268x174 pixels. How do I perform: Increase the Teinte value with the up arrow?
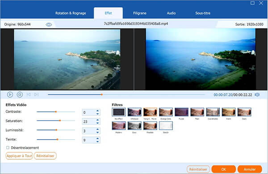coord(97,138)
